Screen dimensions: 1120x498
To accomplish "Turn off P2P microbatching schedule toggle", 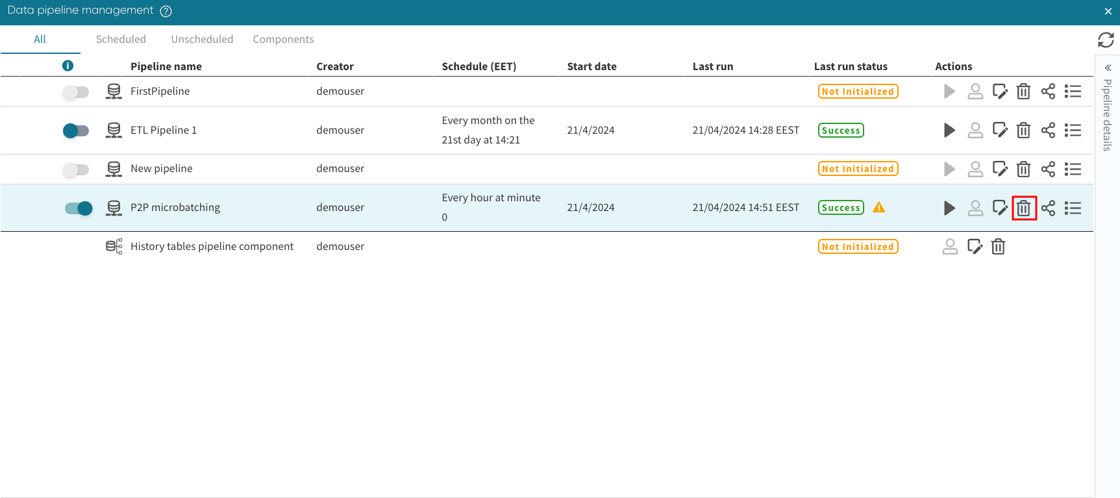I will point(79,208).
